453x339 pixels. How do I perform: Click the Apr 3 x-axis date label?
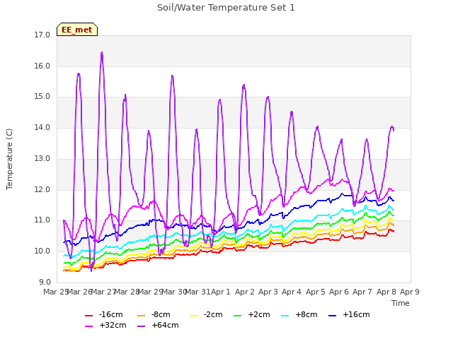(268, 292)
